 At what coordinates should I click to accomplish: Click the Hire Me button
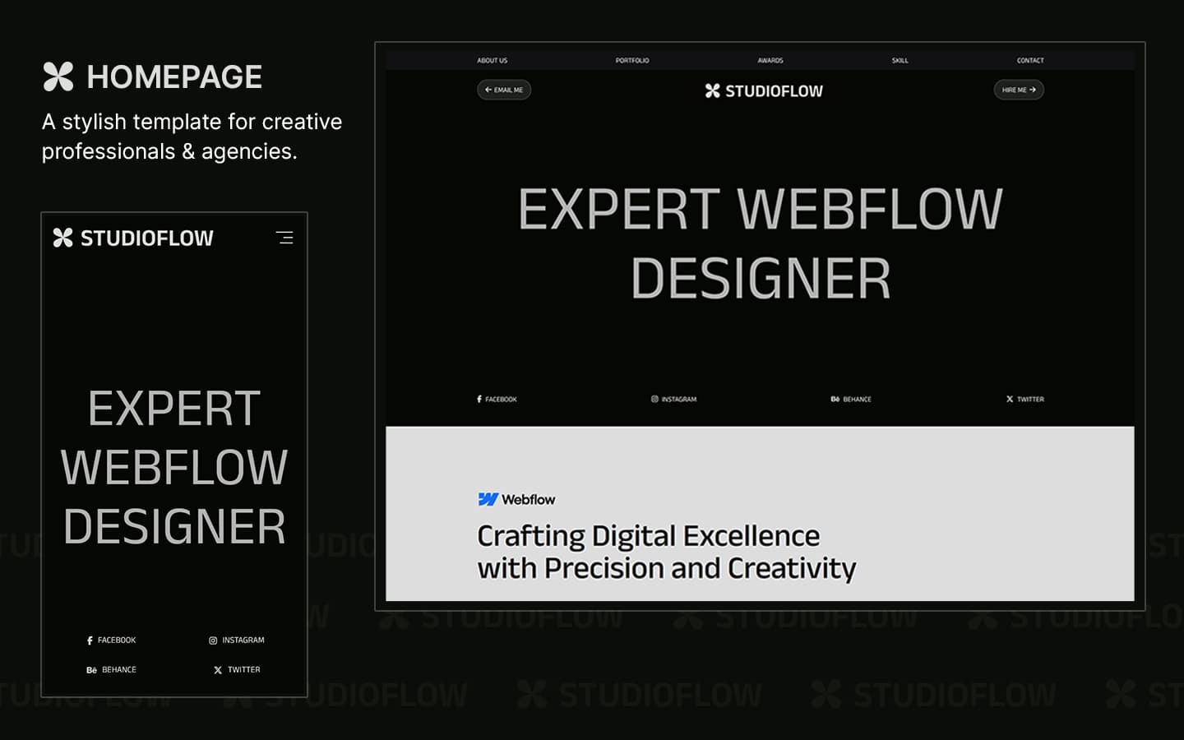[1019, 90]
